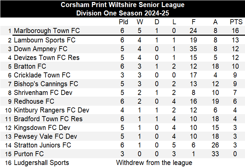Select the Purton FC team name

coord(29,154)
